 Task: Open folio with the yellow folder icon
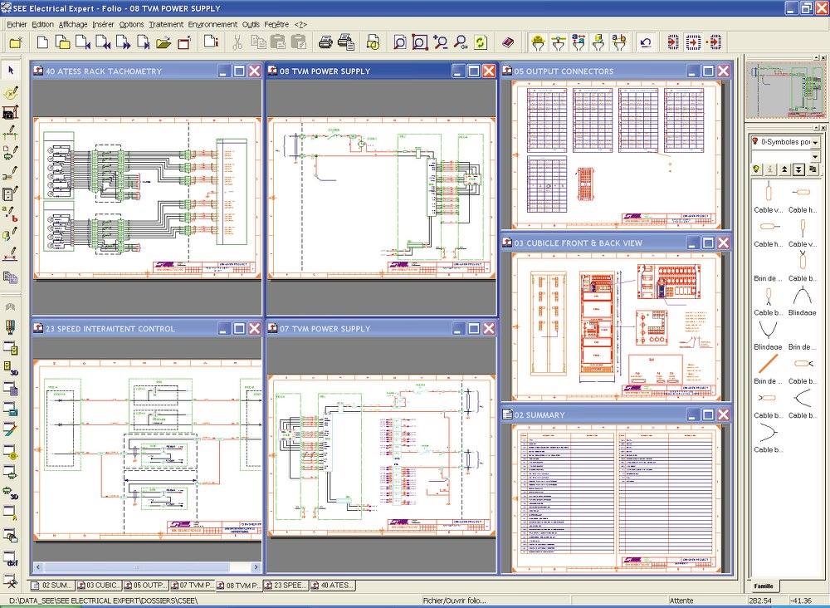click(x=164, y=42)
